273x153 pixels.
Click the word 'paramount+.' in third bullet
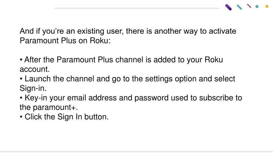pyautogui.click(x=55, y=108)
